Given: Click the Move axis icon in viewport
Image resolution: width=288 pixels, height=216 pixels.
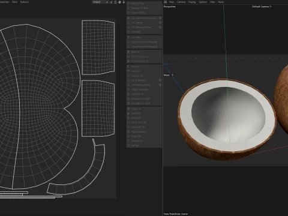Looking at the screenshot, I should [x=172, y=75].
